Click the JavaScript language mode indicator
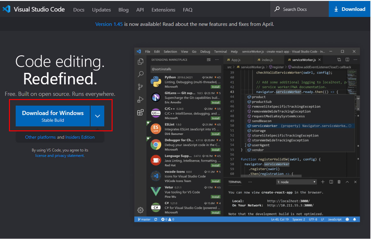371x239 pixels. click(335, 220)
